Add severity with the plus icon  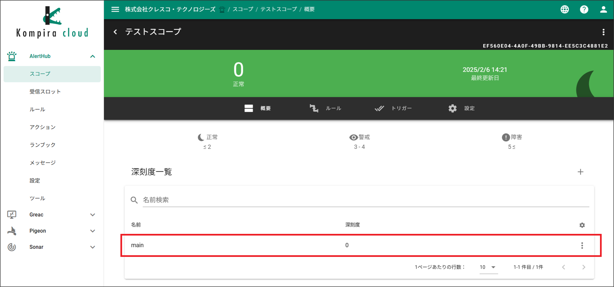[580, 172]
